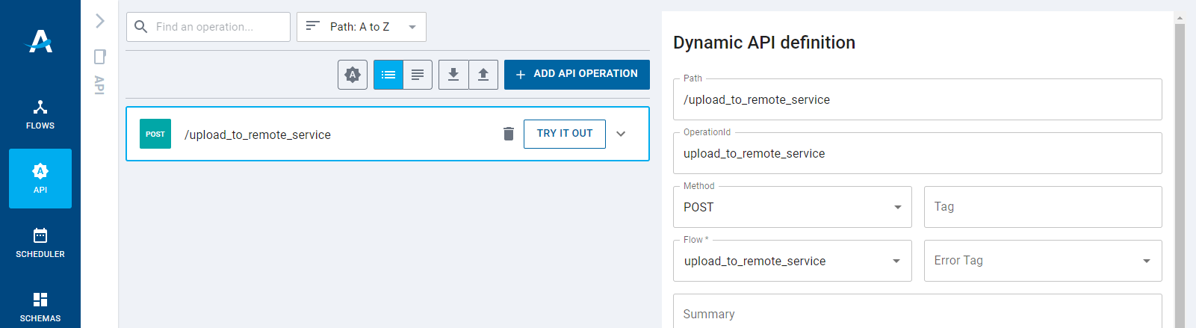
Task: Open the Path A to Z sort dropdown
Action: pos(362,27)
